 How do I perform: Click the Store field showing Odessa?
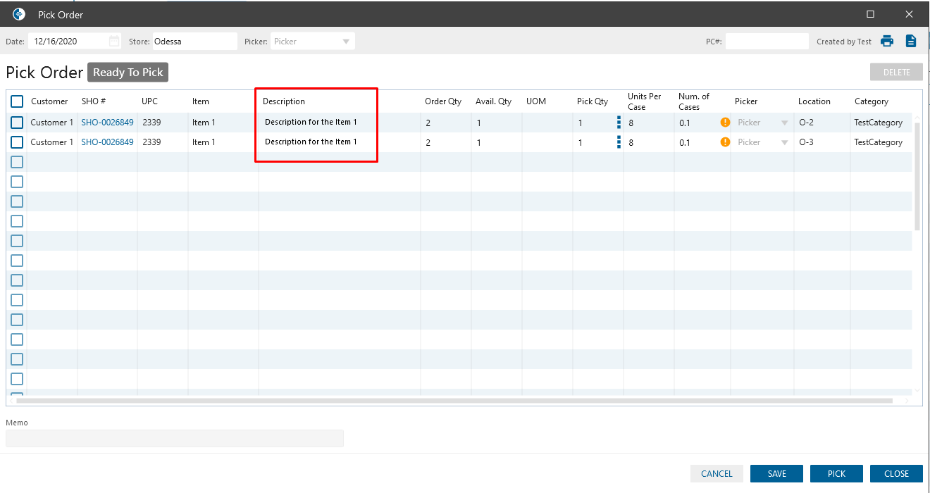click(195, 42)
